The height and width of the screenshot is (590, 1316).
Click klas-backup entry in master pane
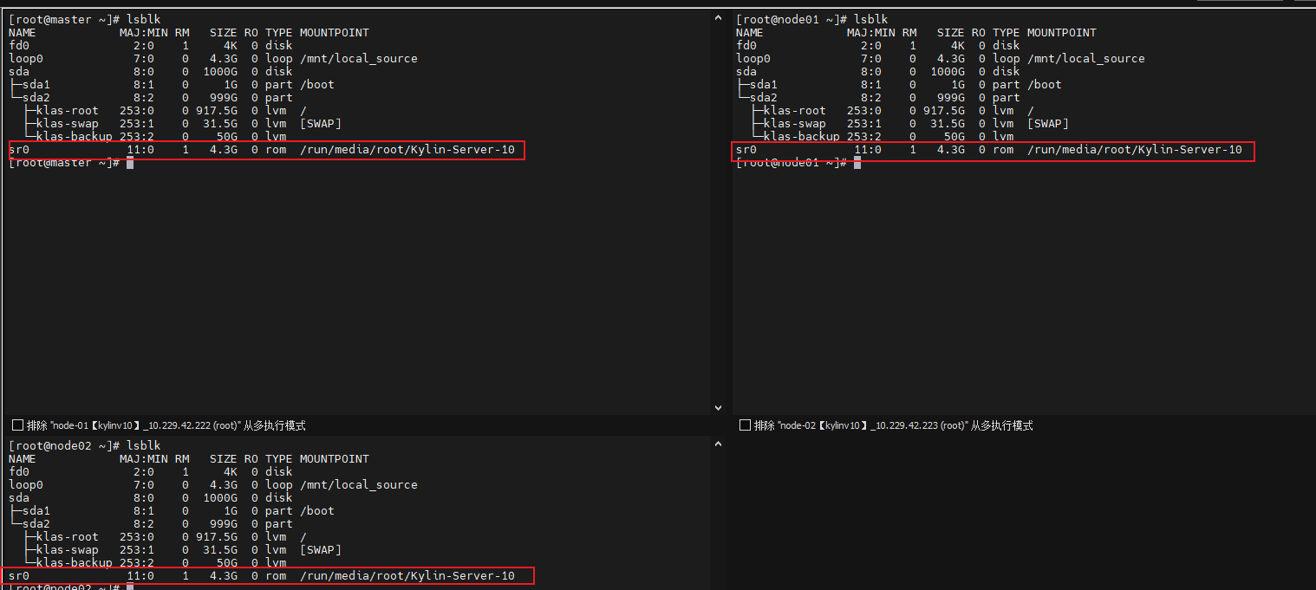(75, 136)
